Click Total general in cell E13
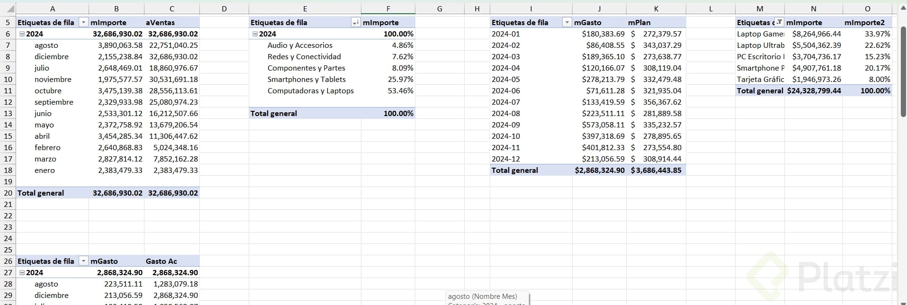 274,113
